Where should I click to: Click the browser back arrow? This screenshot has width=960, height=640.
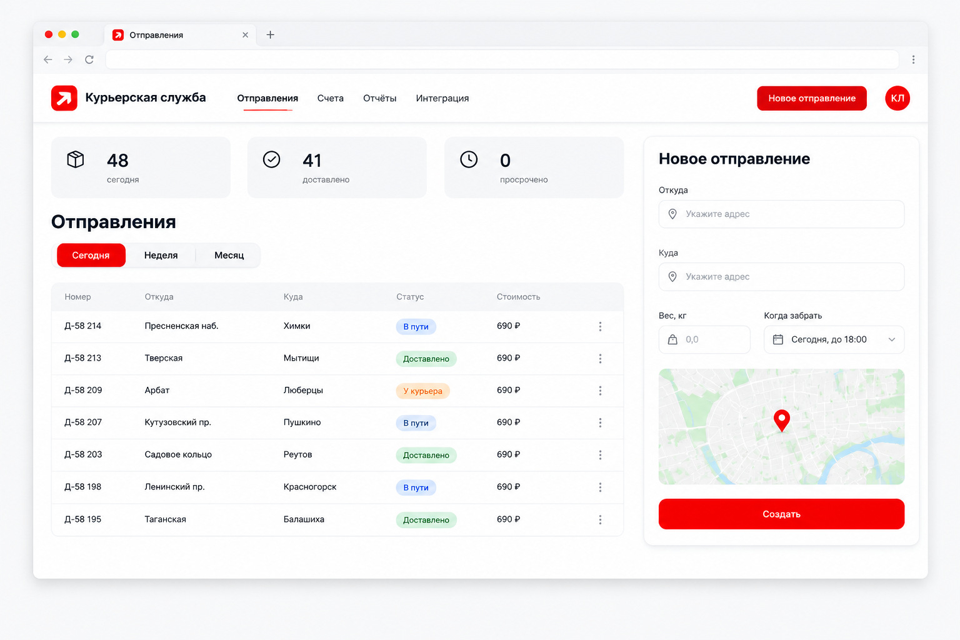point(48,59)
